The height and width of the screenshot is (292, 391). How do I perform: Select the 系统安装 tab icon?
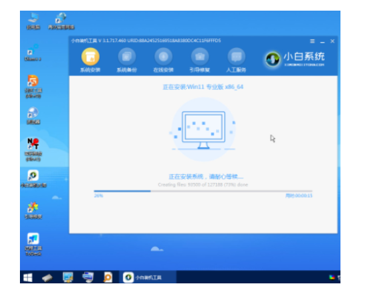coord(90,57)
